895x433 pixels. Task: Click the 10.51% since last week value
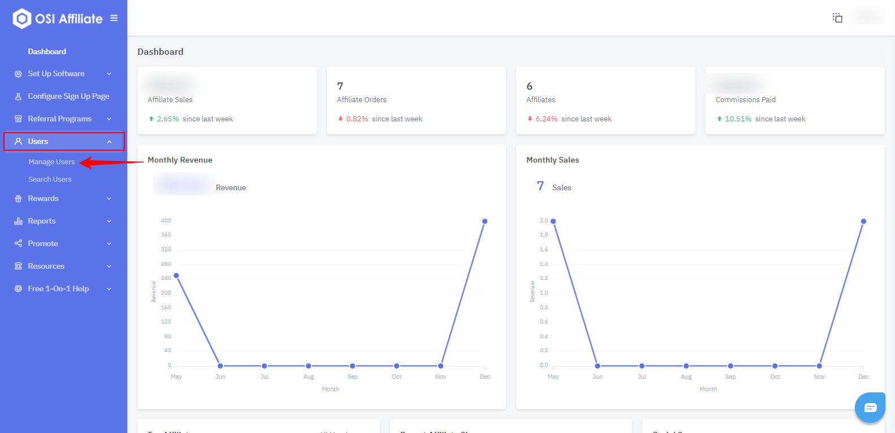738,119
